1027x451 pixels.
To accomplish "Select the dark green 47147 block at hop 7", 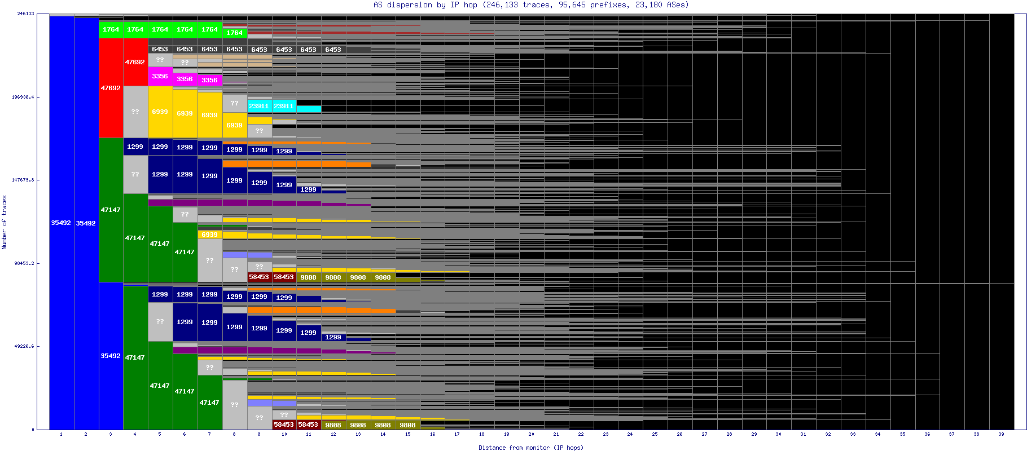I will pos(209,403).
